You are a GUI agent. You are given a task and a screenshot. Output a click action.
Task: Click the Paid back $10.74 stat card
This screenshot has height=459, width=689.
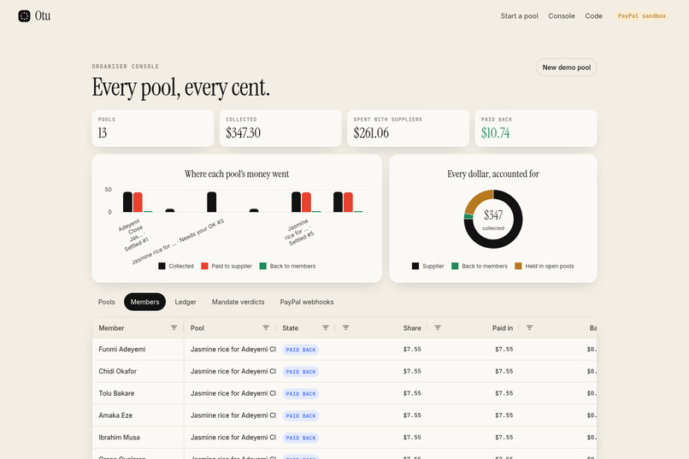click(536, 128)
